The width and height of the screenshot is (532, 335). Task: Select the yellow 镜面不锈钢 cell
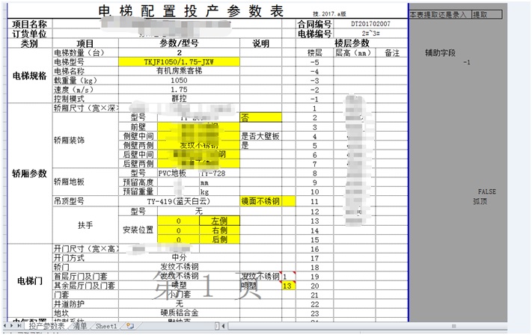[260, 201]
